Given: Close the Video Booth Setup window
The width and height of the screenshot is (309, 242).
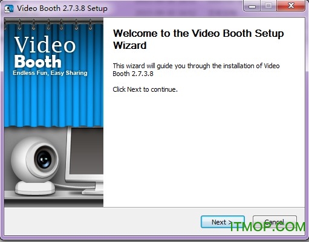Looking at the screenshot, I should click(291, 6).
